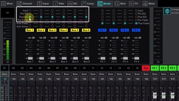179x101 pixels.
Task: Click the FX 3 return channel fader
Action: 172,95
